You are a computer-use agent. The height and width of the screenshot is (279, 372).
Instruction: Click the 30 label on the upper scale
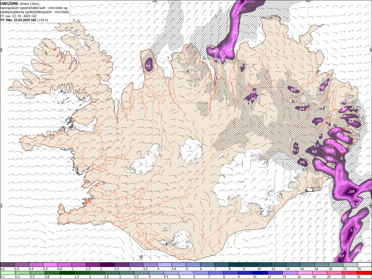click(359, 269)
